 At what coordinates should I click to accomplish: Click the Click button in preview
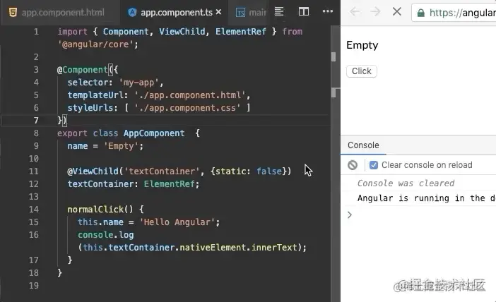[x=362, y=71]
